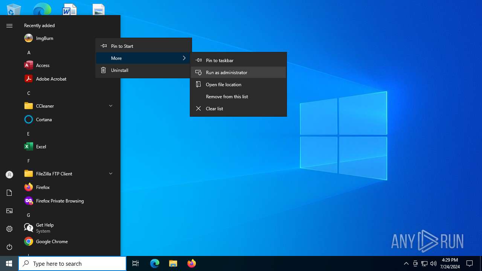Open the volume icon in system tray

[433, 263]
